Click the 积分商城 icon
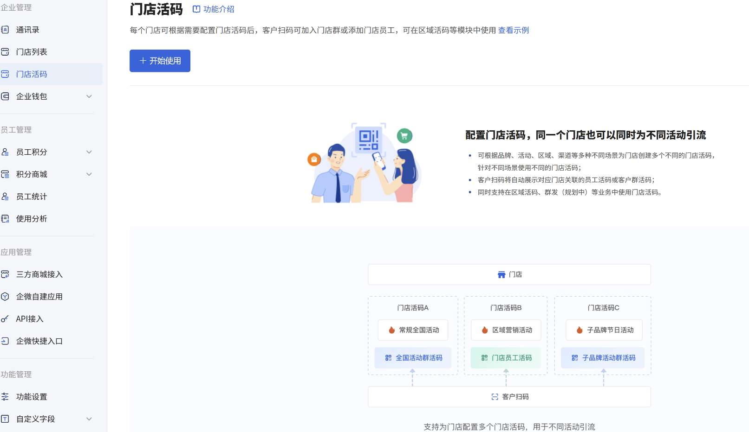 [x=5, y=174]
